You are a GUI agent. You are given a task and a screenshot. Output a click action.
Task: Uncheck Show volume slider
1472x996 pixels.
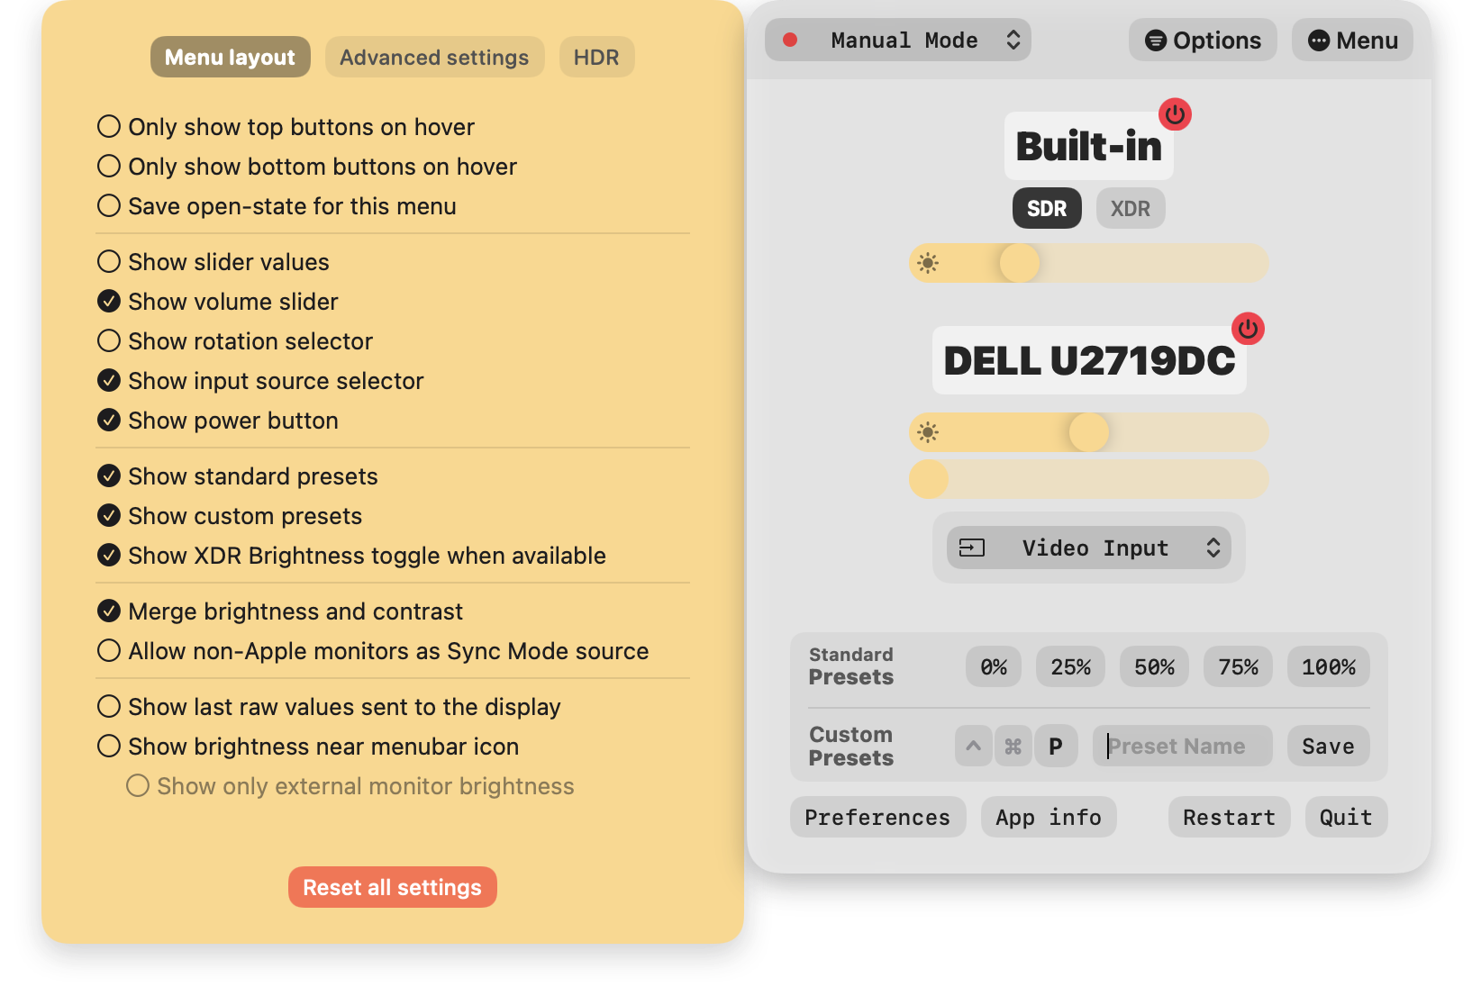tap(218, 302)
